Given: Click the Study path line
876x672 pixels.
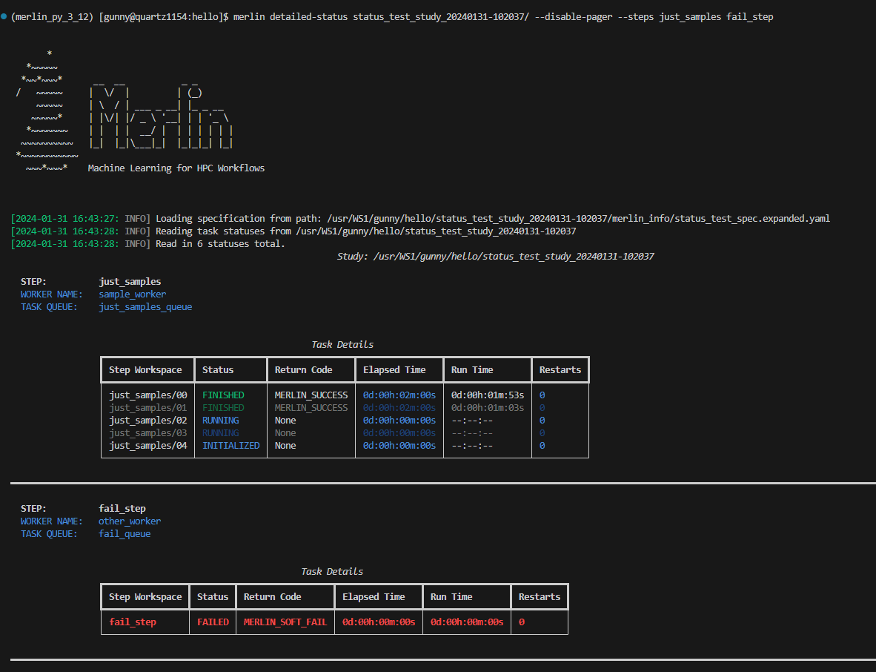Looking at the screenshot, I should (495, 257).
